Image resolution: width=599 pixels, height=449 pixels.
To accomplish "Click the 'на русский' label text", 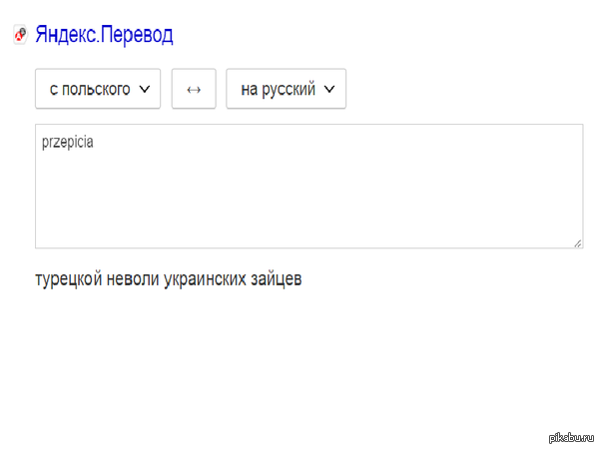I will pyautogui.click(x=278, y=89).
